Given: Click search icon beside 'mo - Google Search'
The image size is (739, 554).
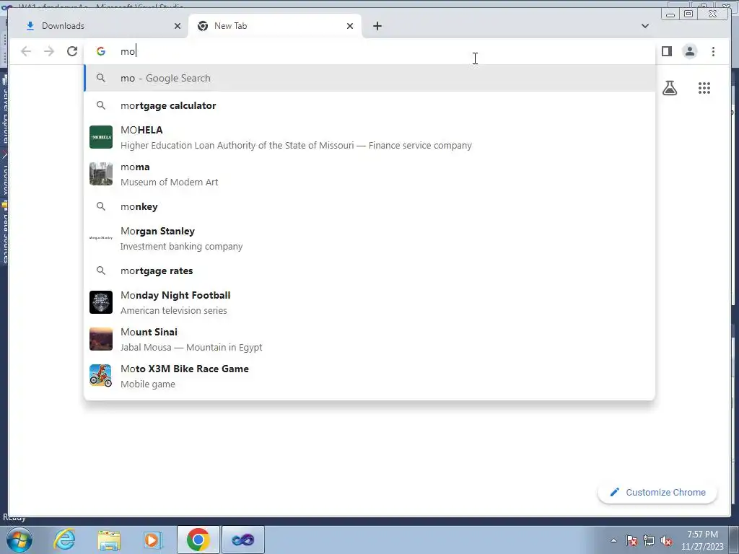Looking at the screenshot, I should click(101, 78).
